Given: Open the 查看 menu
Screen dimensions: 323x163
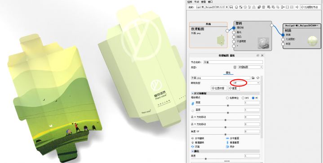Looking at the screenshot, I should [x=204, y=2].
